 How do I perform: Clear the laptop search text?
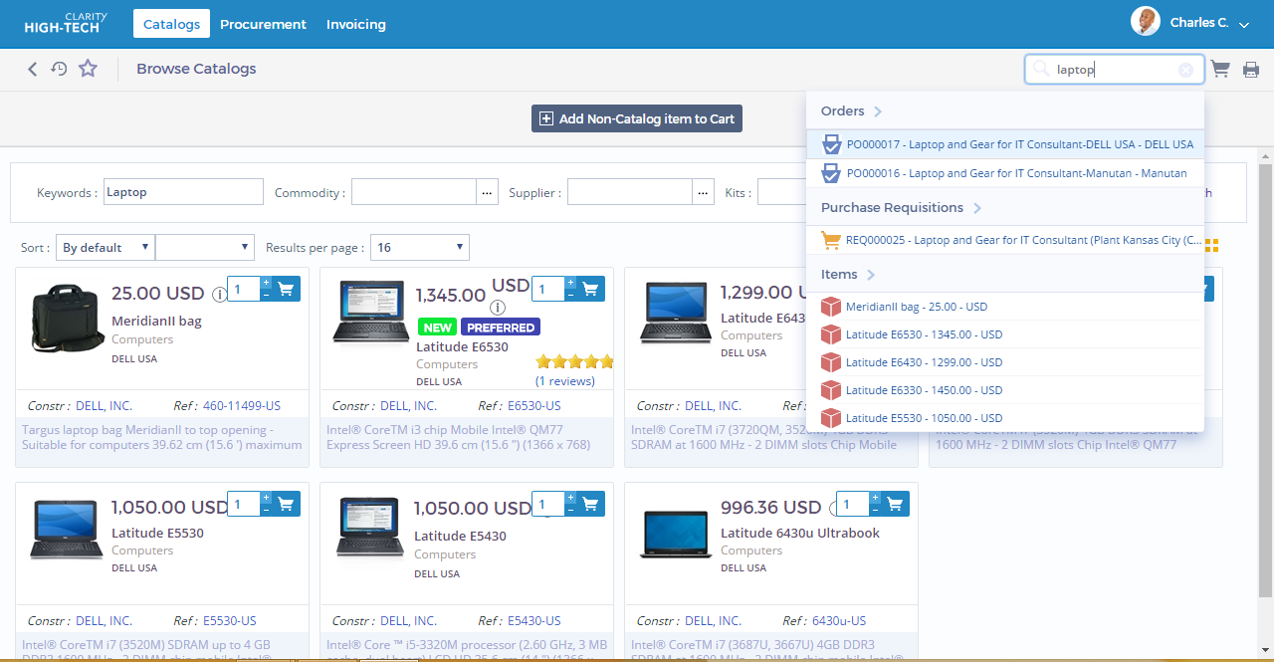click(1185, 70)
